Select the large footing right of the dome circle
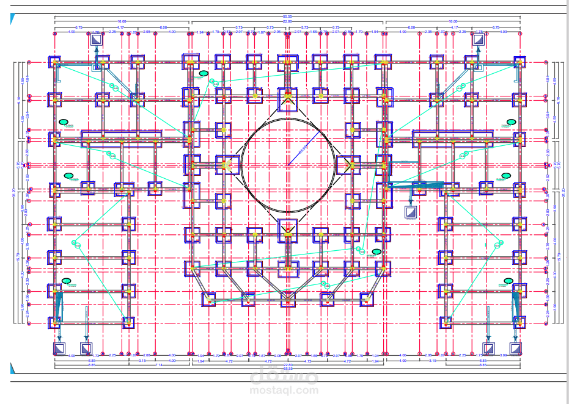The width and height of the screenshot is (569, 404). tap(349, 165)
